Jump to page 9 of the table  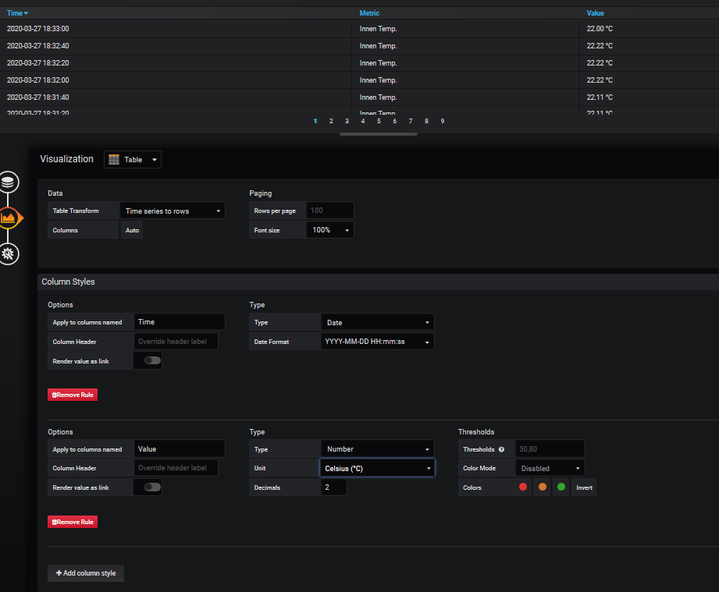point(443,121)
